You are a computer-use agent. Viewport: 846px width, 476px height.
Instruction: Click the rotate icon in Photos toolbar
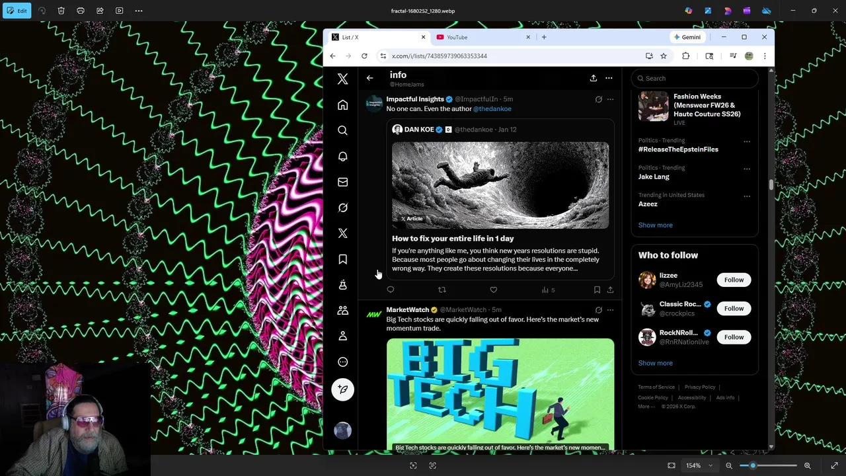click(x=42, y=11)
